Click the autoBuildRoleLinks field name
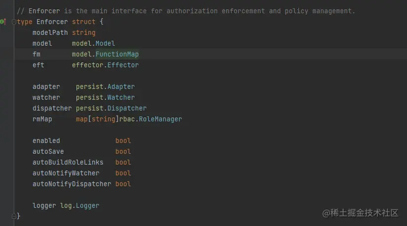 click(x=68, y=162)
